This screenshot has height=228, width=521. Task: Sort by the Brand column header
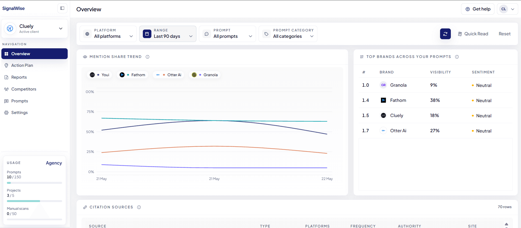[386, 72]
